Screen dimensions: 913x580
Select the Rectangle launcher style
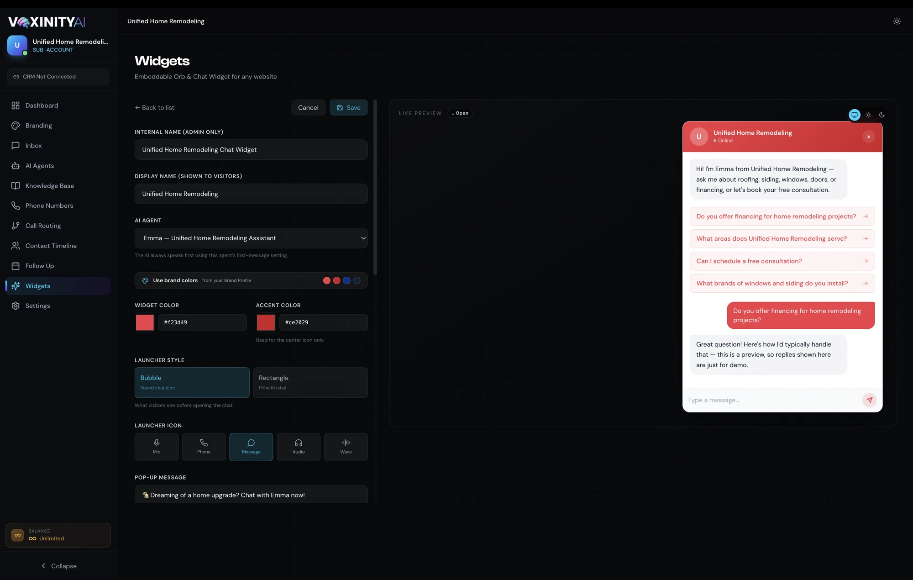click(310, 383)
